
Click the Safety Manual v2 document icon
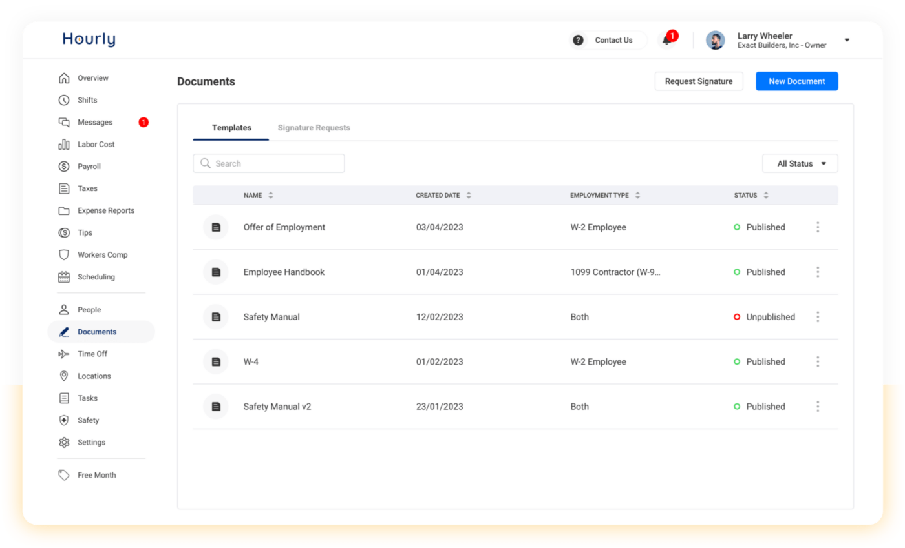tap(216, 407)
